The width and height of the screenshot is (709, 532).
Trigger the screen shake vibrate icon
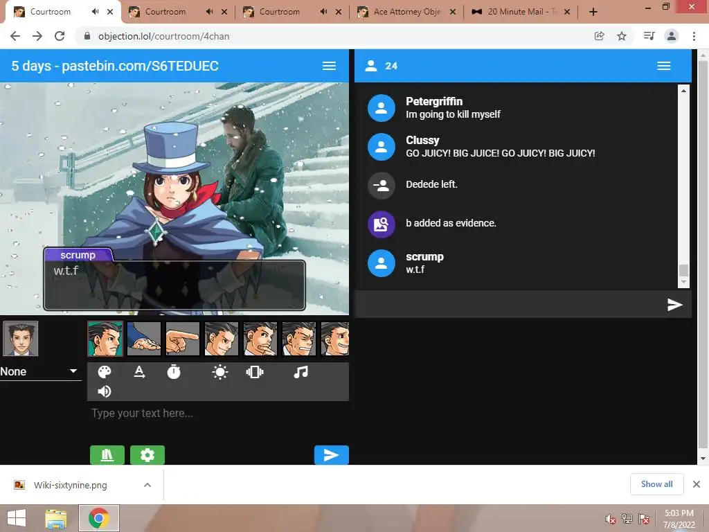click(x=255, y=372)
